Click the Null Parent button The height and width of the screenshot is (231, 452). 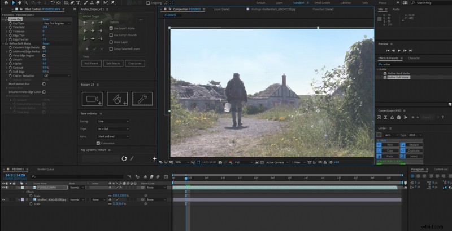tap(92, 63)
